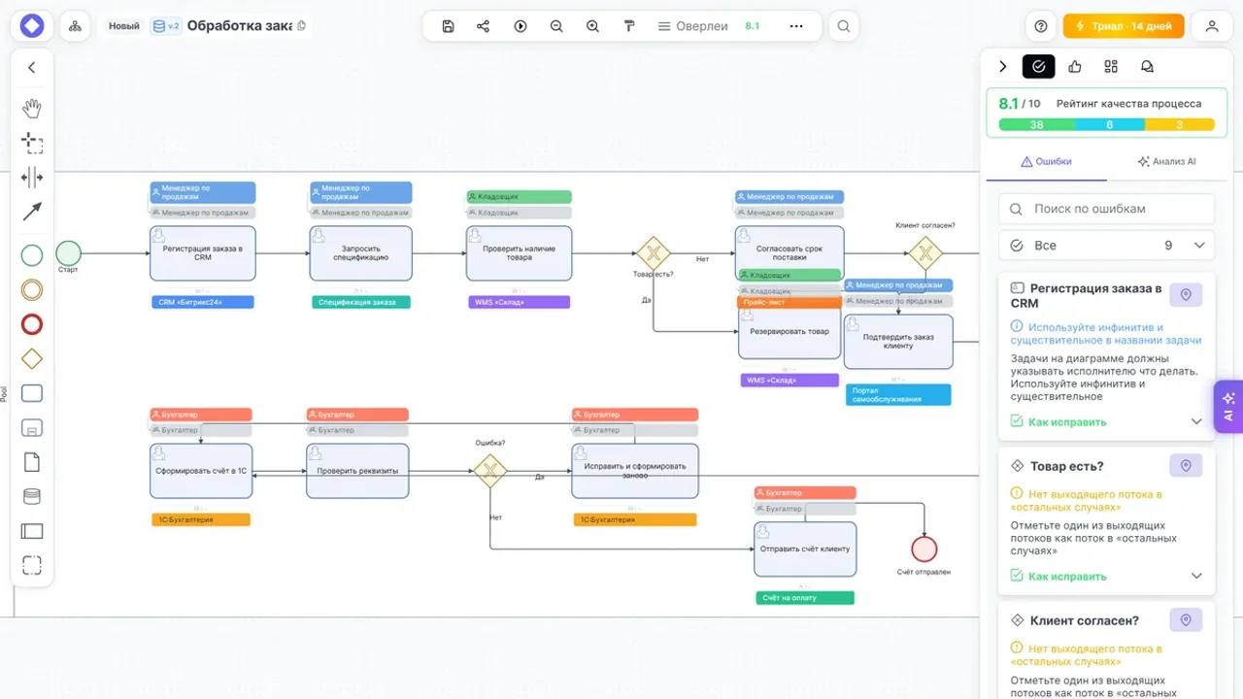Select the connection arrow tool
Image resolution: width=1243 pixels, height=699 pixels.
click(x=32, y=211)
